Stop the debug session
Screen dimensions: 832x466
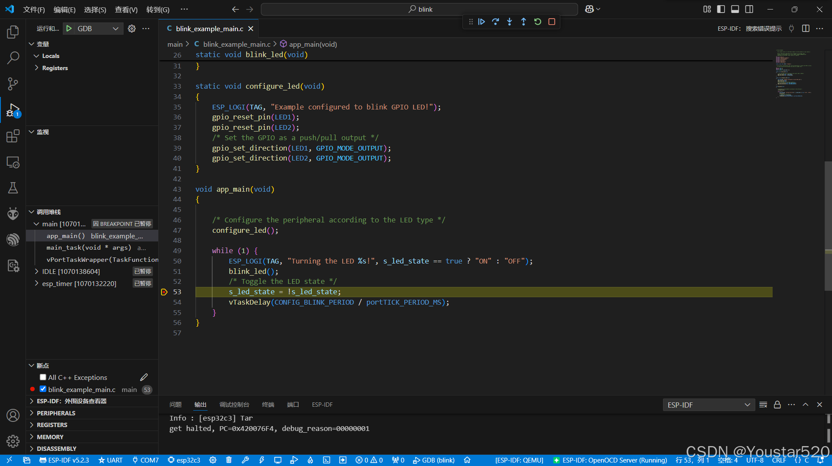tap(552, 22)
